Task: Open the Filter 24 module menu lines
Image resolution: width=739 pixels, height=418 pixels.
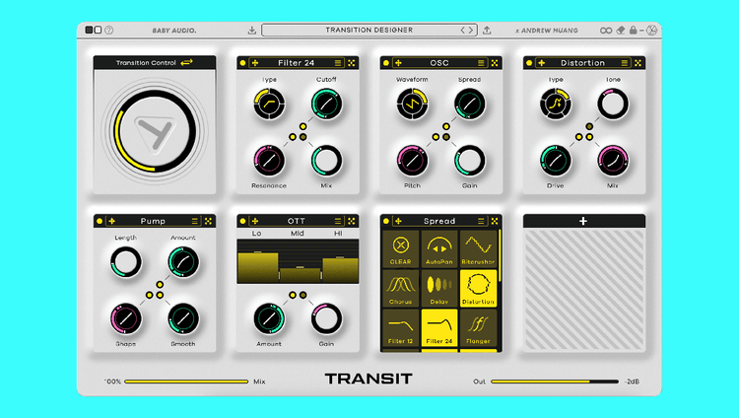Action: tap(338, 63)
